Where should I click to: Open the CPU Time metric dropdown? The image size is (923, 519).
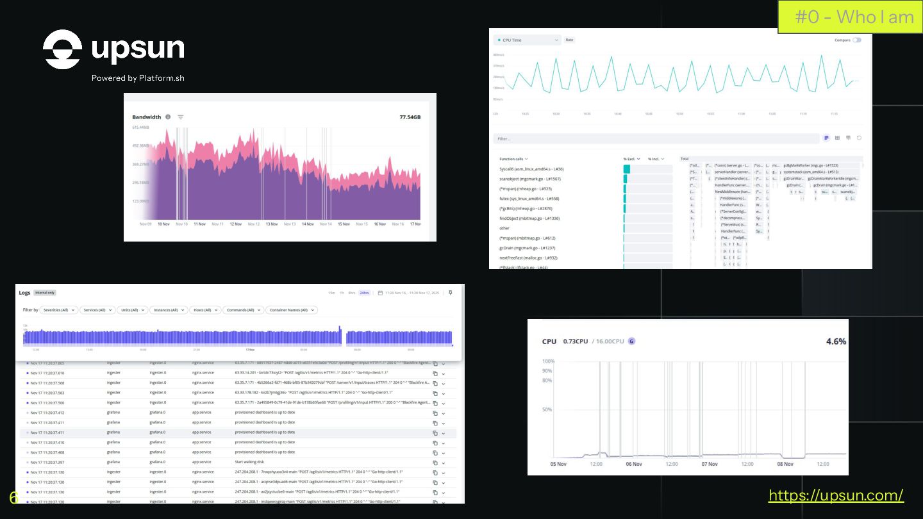[x=528, y=40]
